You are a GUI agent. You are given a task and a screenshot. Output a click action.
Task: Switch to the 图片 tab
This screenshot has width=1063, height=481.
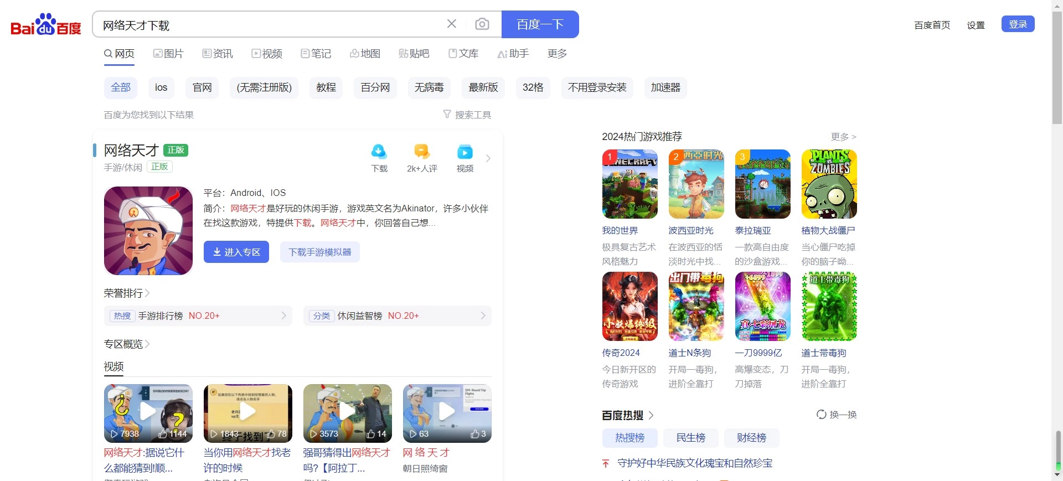pyautogui.click(x=168, y=54)
